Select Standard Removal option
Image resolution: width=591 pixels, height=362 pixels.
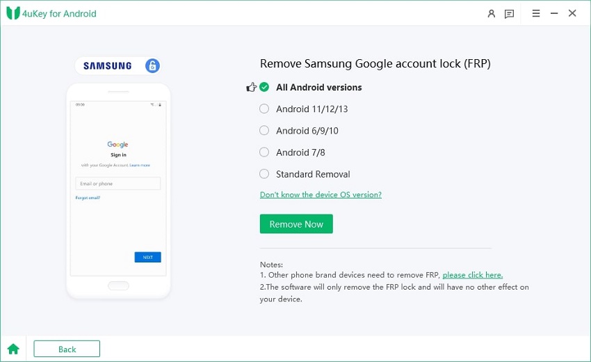(x=264, y=174)
